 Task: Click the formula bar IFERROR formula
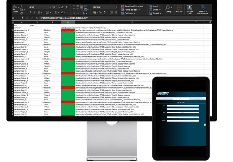click(64, 18)
